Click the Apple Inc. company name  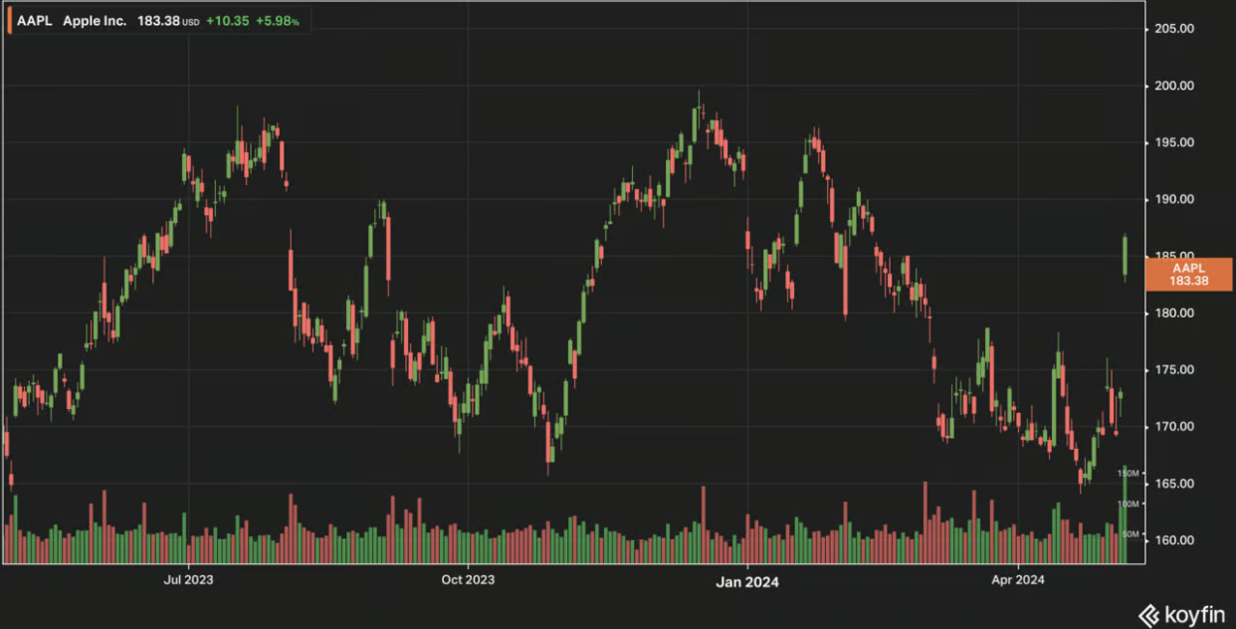(x=95, y=21)
